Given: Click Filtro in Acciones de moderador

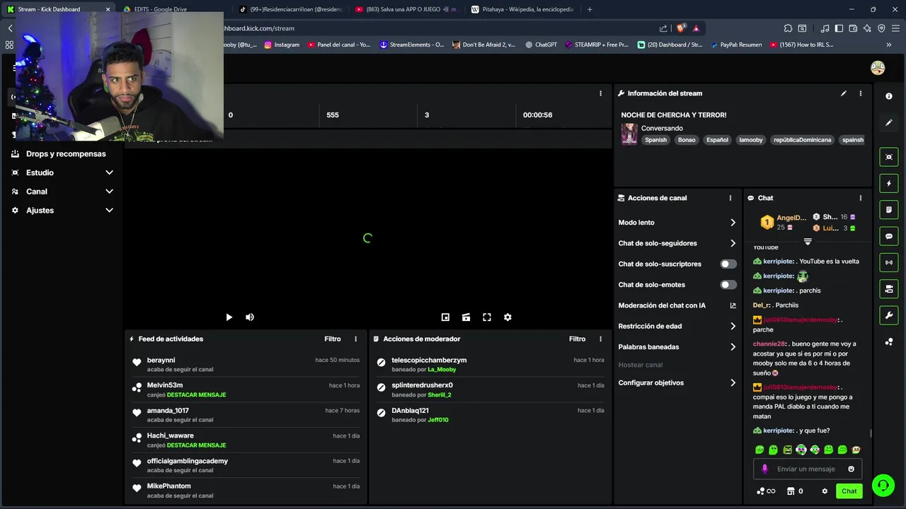Looking at the screenshot, I should 577,339.
